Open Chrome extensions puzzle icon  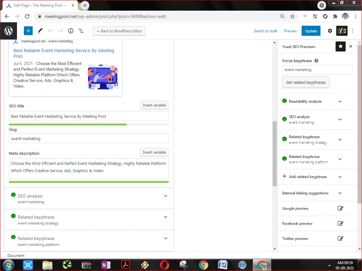(335, 16)
